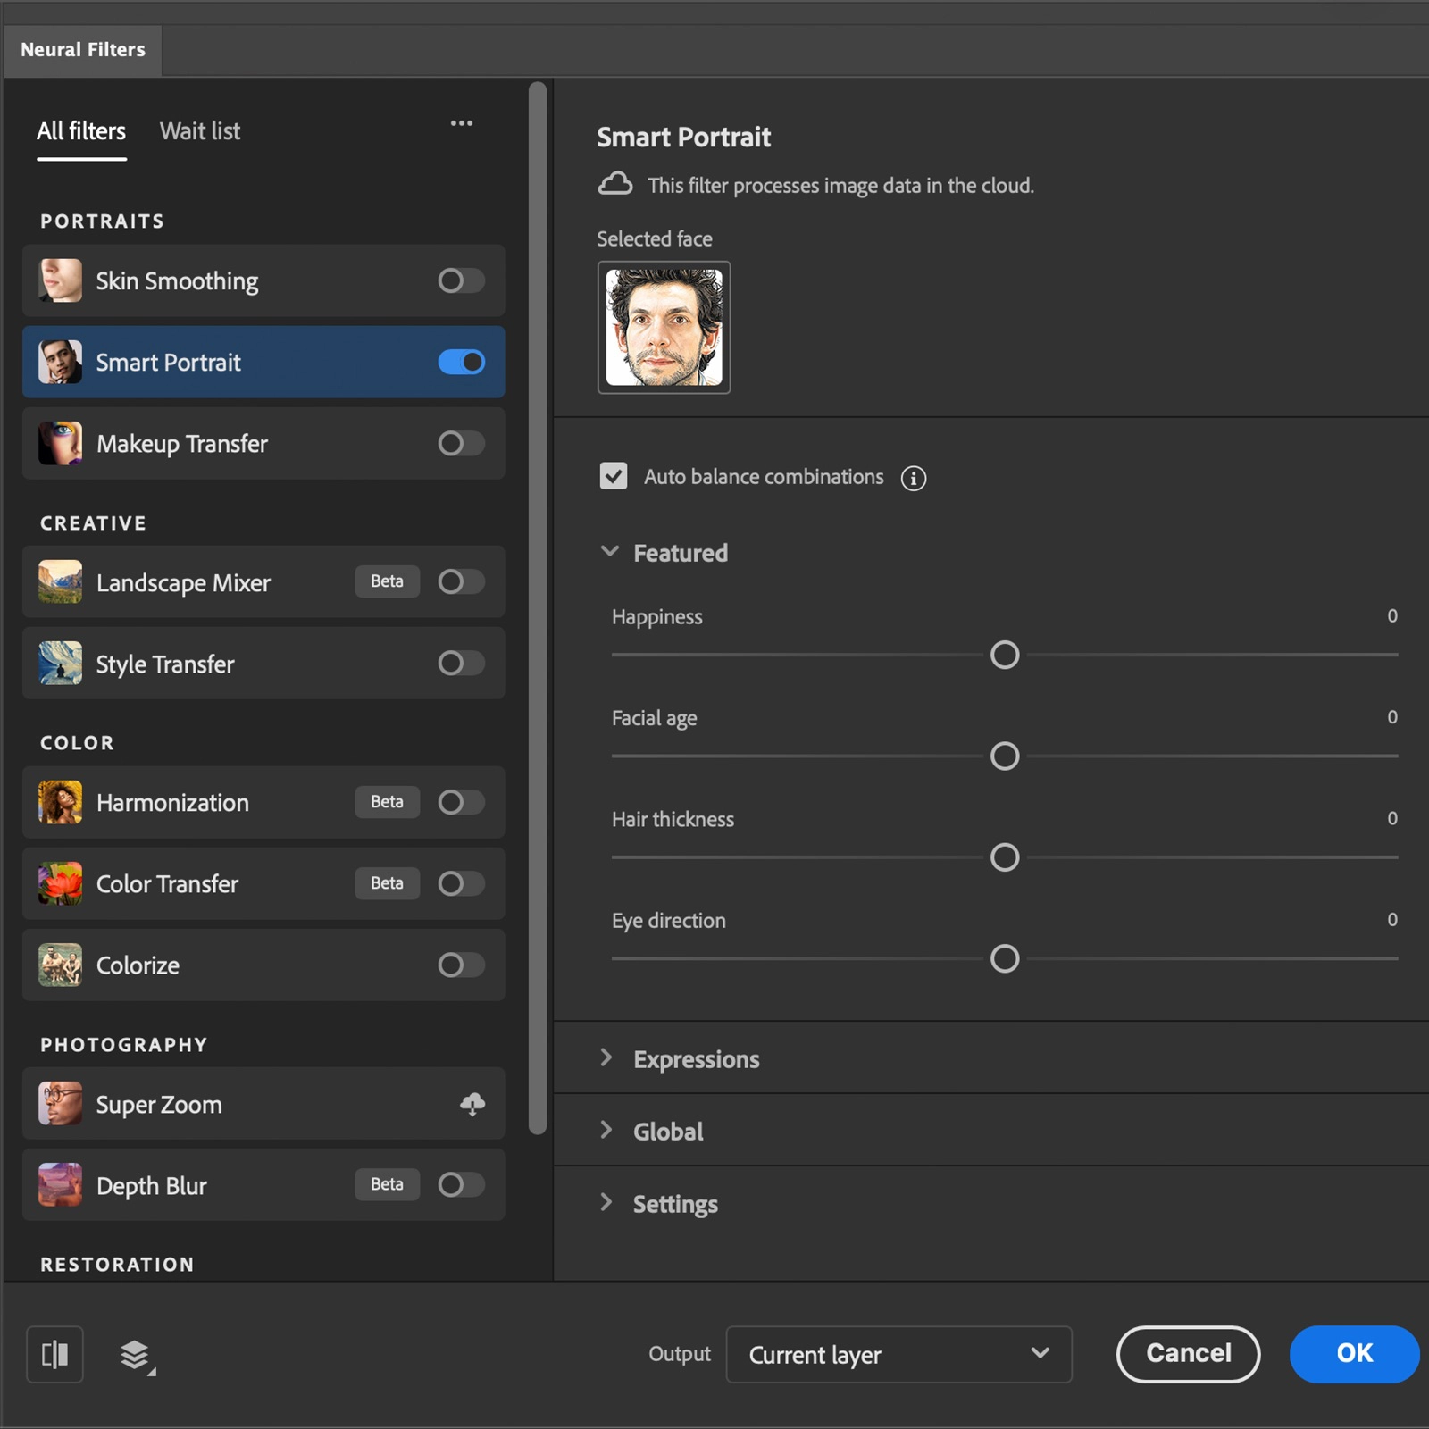Click the Style Transfer filter thumbnail icon

pos(60,663)
